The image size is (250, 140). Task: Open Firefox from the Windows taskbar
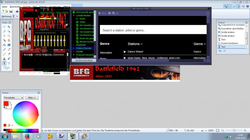[27, 136]
